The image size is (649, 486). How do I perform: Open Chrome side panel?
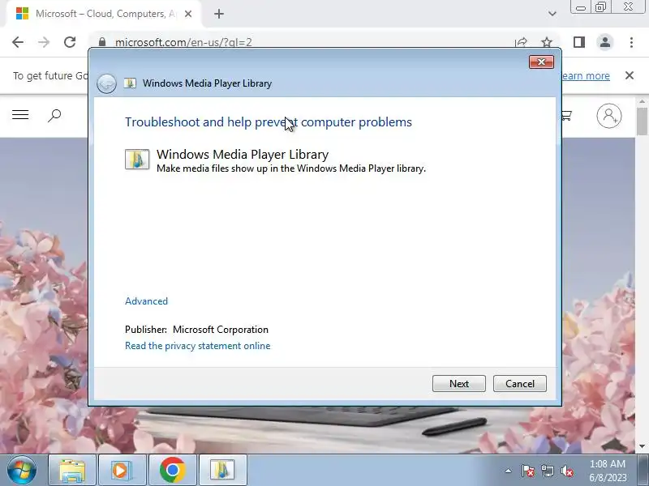pos(578,42)
